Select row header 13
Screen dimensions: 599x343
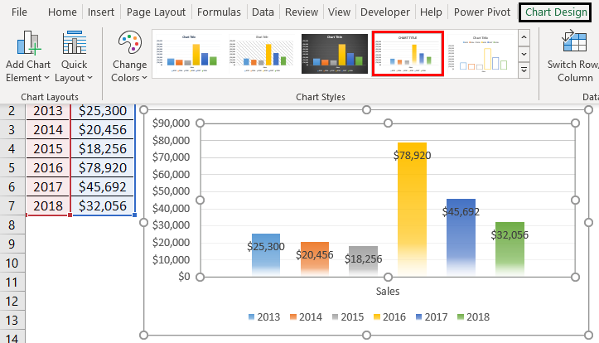point(12,320)
